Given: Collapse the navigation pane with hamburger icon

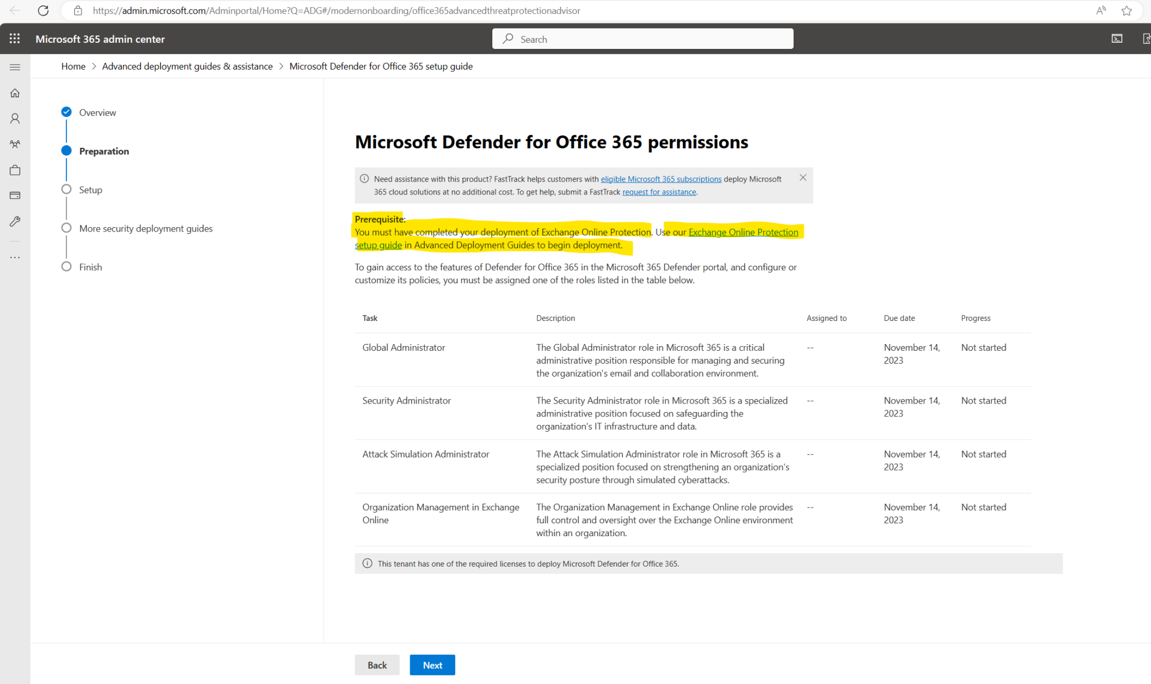Looking at the screenshot, I should pos(15,66).
